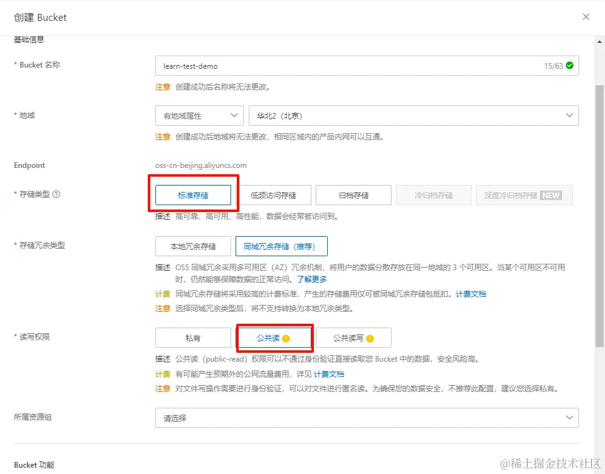Open the 有地域属性 dropdown
Screen dimensions: 605x474
click(199, 116)
